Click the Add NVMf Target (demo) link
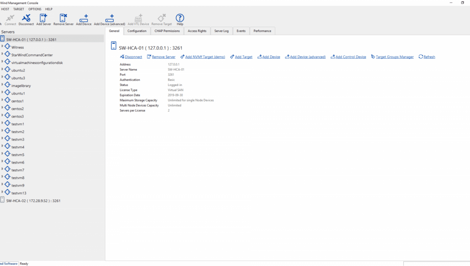This screenshot has height=266, width=470. (205, 57)
